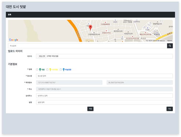
Task: Click the longitude field showing 127.315
Action: coord(69,82)
